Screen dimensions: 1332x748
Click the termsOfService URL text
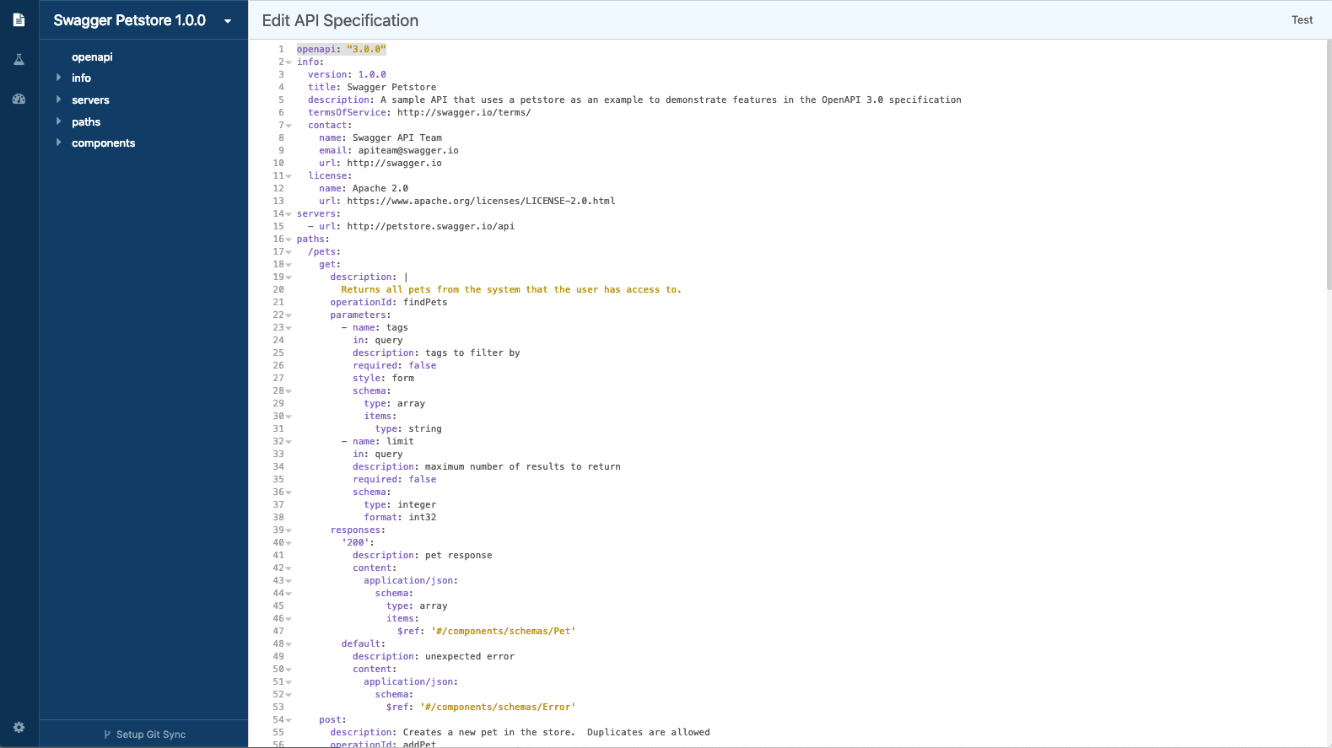coord(464,112)
